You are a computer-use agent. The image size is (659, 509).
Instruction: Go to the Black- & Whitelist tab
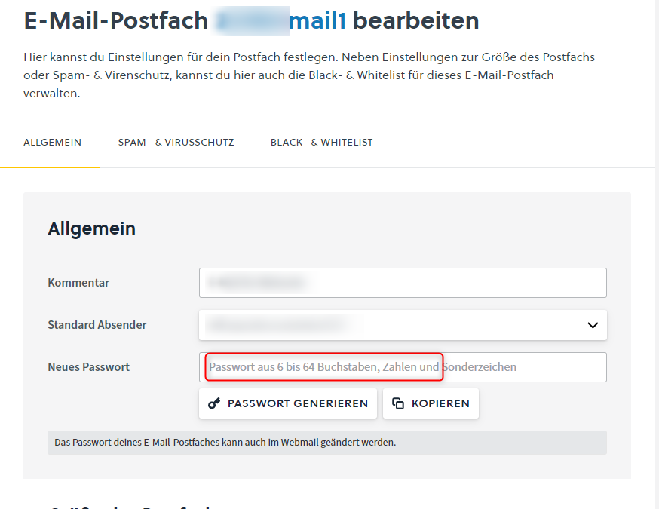321,143
